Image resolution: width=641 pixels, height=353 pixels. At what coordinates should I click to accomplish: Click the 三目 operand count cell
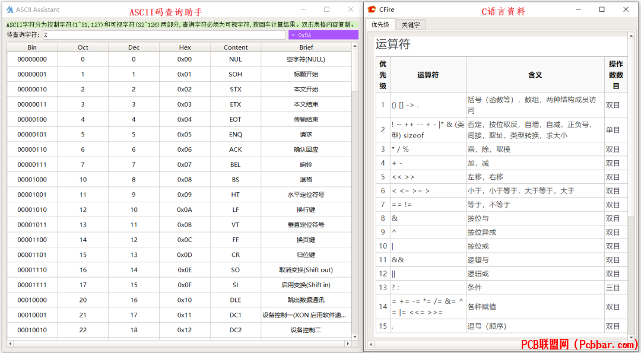coord(615,288)
